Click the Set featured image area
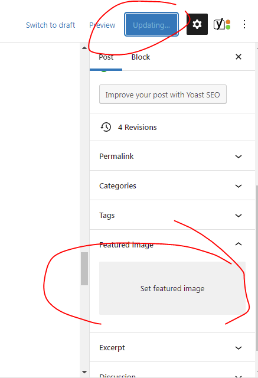 172,288
